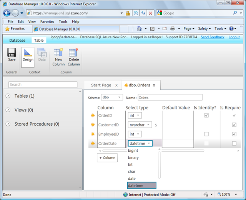
Task: Choose bit from type list
Action: (130, 164)
